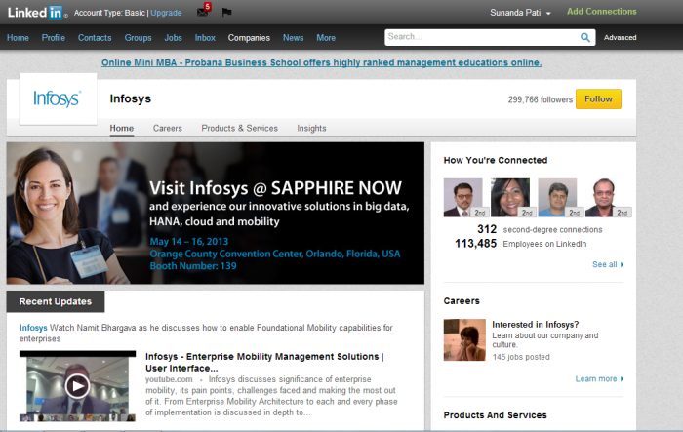
Task: Open the Home navigation menu
Action: pos(18,38)
